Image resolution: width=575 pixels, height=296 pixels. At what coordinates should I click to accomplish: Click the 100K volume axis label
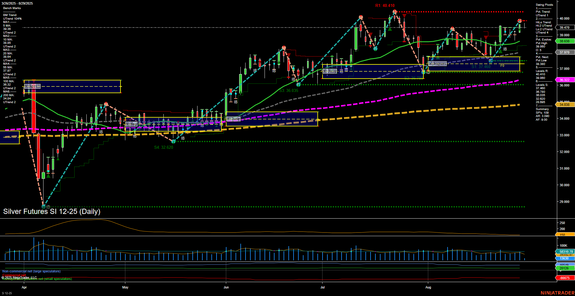point(564,246)
